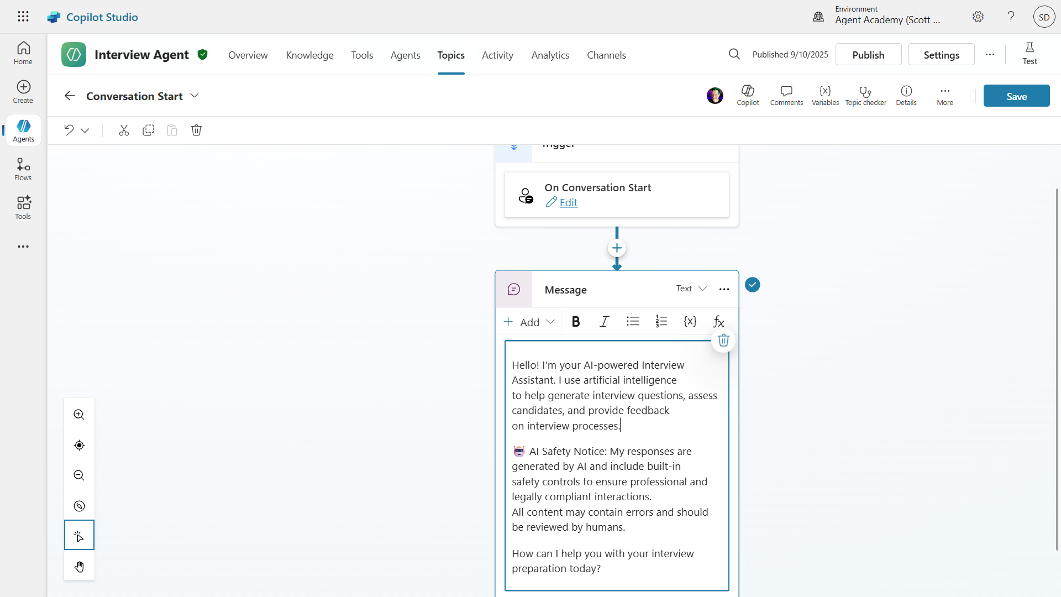Click the zoom in canvas icon
The image size is (1061, 597).
click(x=79, y=415)
